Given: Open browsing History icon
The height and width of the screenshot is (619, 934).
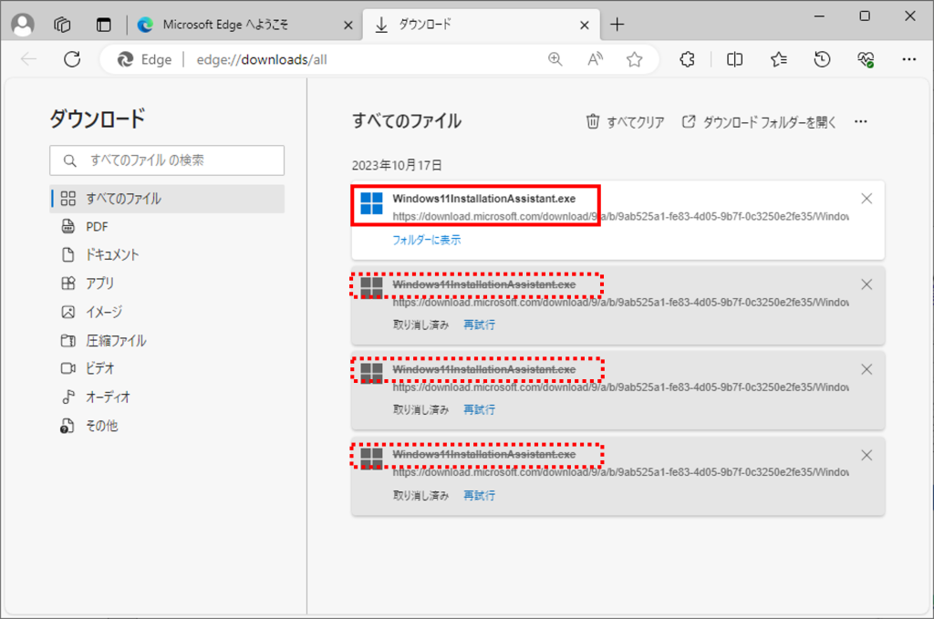Looking at the screenshot, I should point(822,59).
